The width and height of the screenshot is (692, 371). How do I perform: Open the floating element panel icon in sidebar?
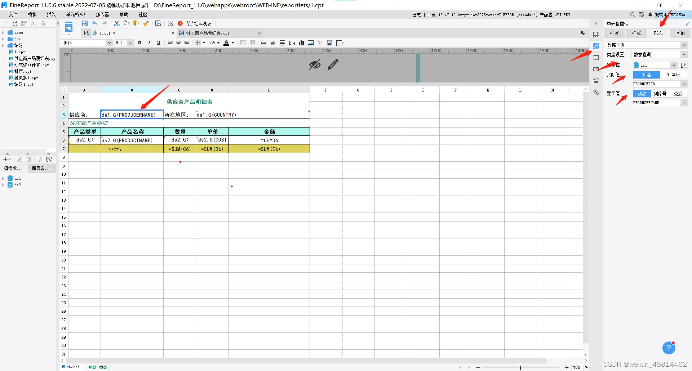(596, 58)
